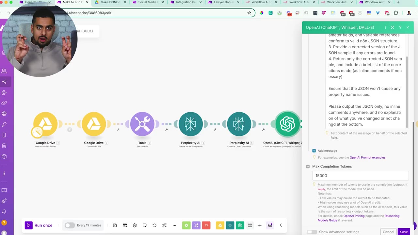This screenshot has width=418, height=235.
Task: Open the OpenAI panel three-dot menu
Action: pos(385,27)
